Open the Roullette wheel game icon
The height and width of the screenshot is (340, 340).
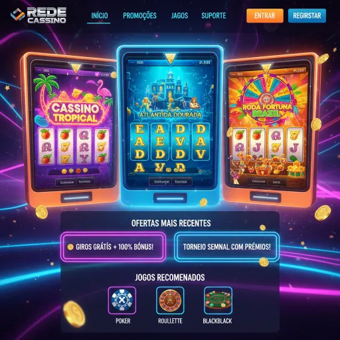pos(170,300)
